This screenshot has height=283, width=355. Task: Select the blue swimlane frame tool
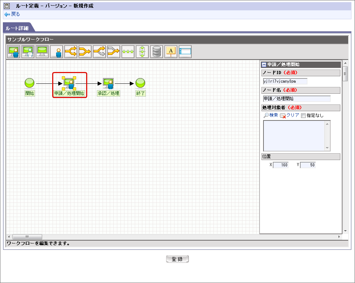coord(185,52)
